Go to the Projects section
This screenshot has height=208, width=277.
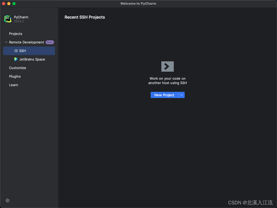point(16,34)
